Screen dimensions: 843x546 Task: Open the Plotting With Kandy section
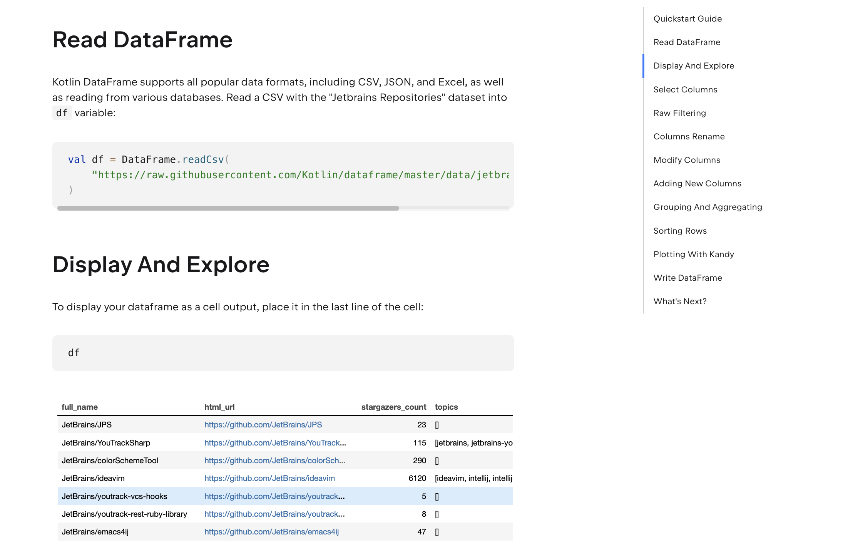coord(693,254)
